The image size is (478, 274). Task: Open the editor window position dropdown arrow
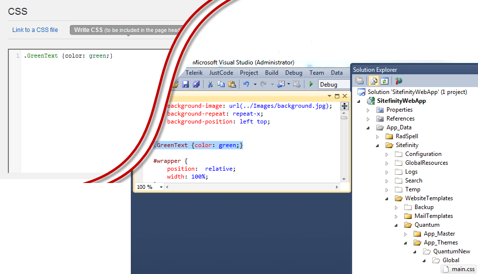[329, 96]
